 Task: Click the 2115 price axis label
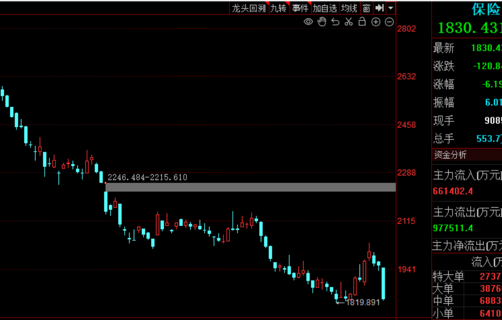point(406,221)
